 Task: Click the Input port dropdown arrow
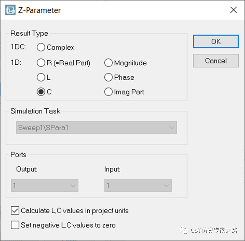166,186
